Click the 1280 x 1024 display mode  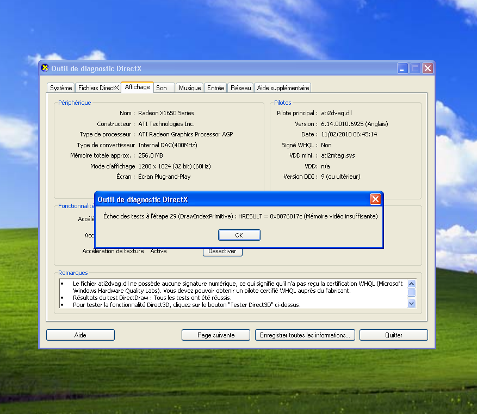tap(174, 166)
